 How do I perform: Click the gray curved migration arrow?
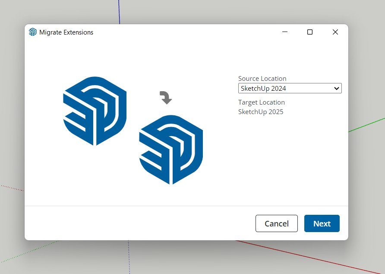(166, 98)
